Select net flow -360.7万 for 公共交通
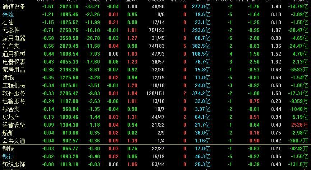311x170 pixels. click(298, 141)
